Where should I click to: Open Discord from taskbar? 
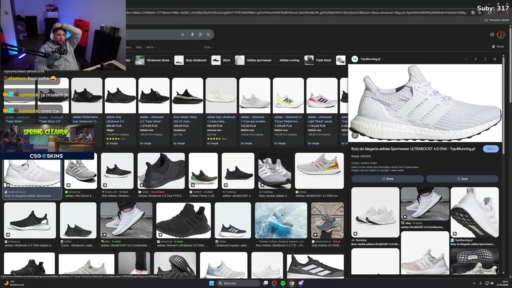pyautogui.click(x=301, y=283)
